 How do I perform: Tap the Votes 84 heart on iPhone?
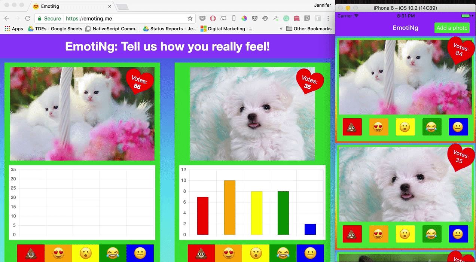tap(460, 51)
